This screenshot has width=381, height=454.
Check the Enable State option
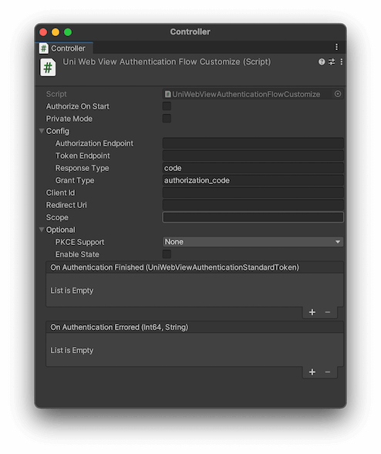[x=167, y=254]
